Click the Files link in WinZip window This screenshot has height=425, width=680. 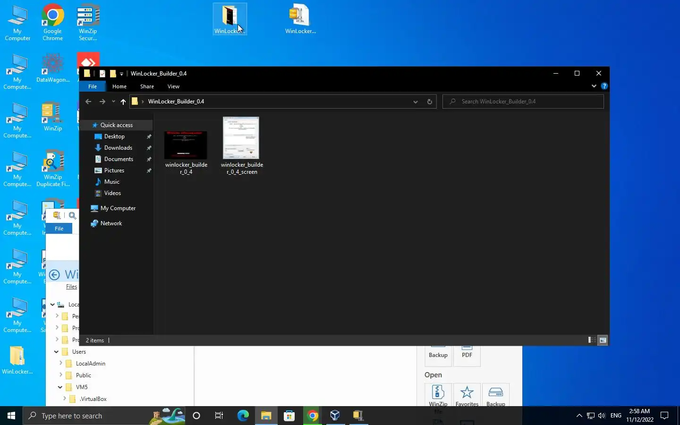click(x=71, y=287)
